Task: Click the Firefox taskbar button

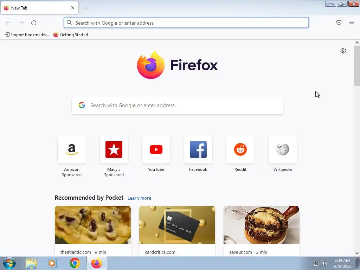Action: [x=97, y=263]
